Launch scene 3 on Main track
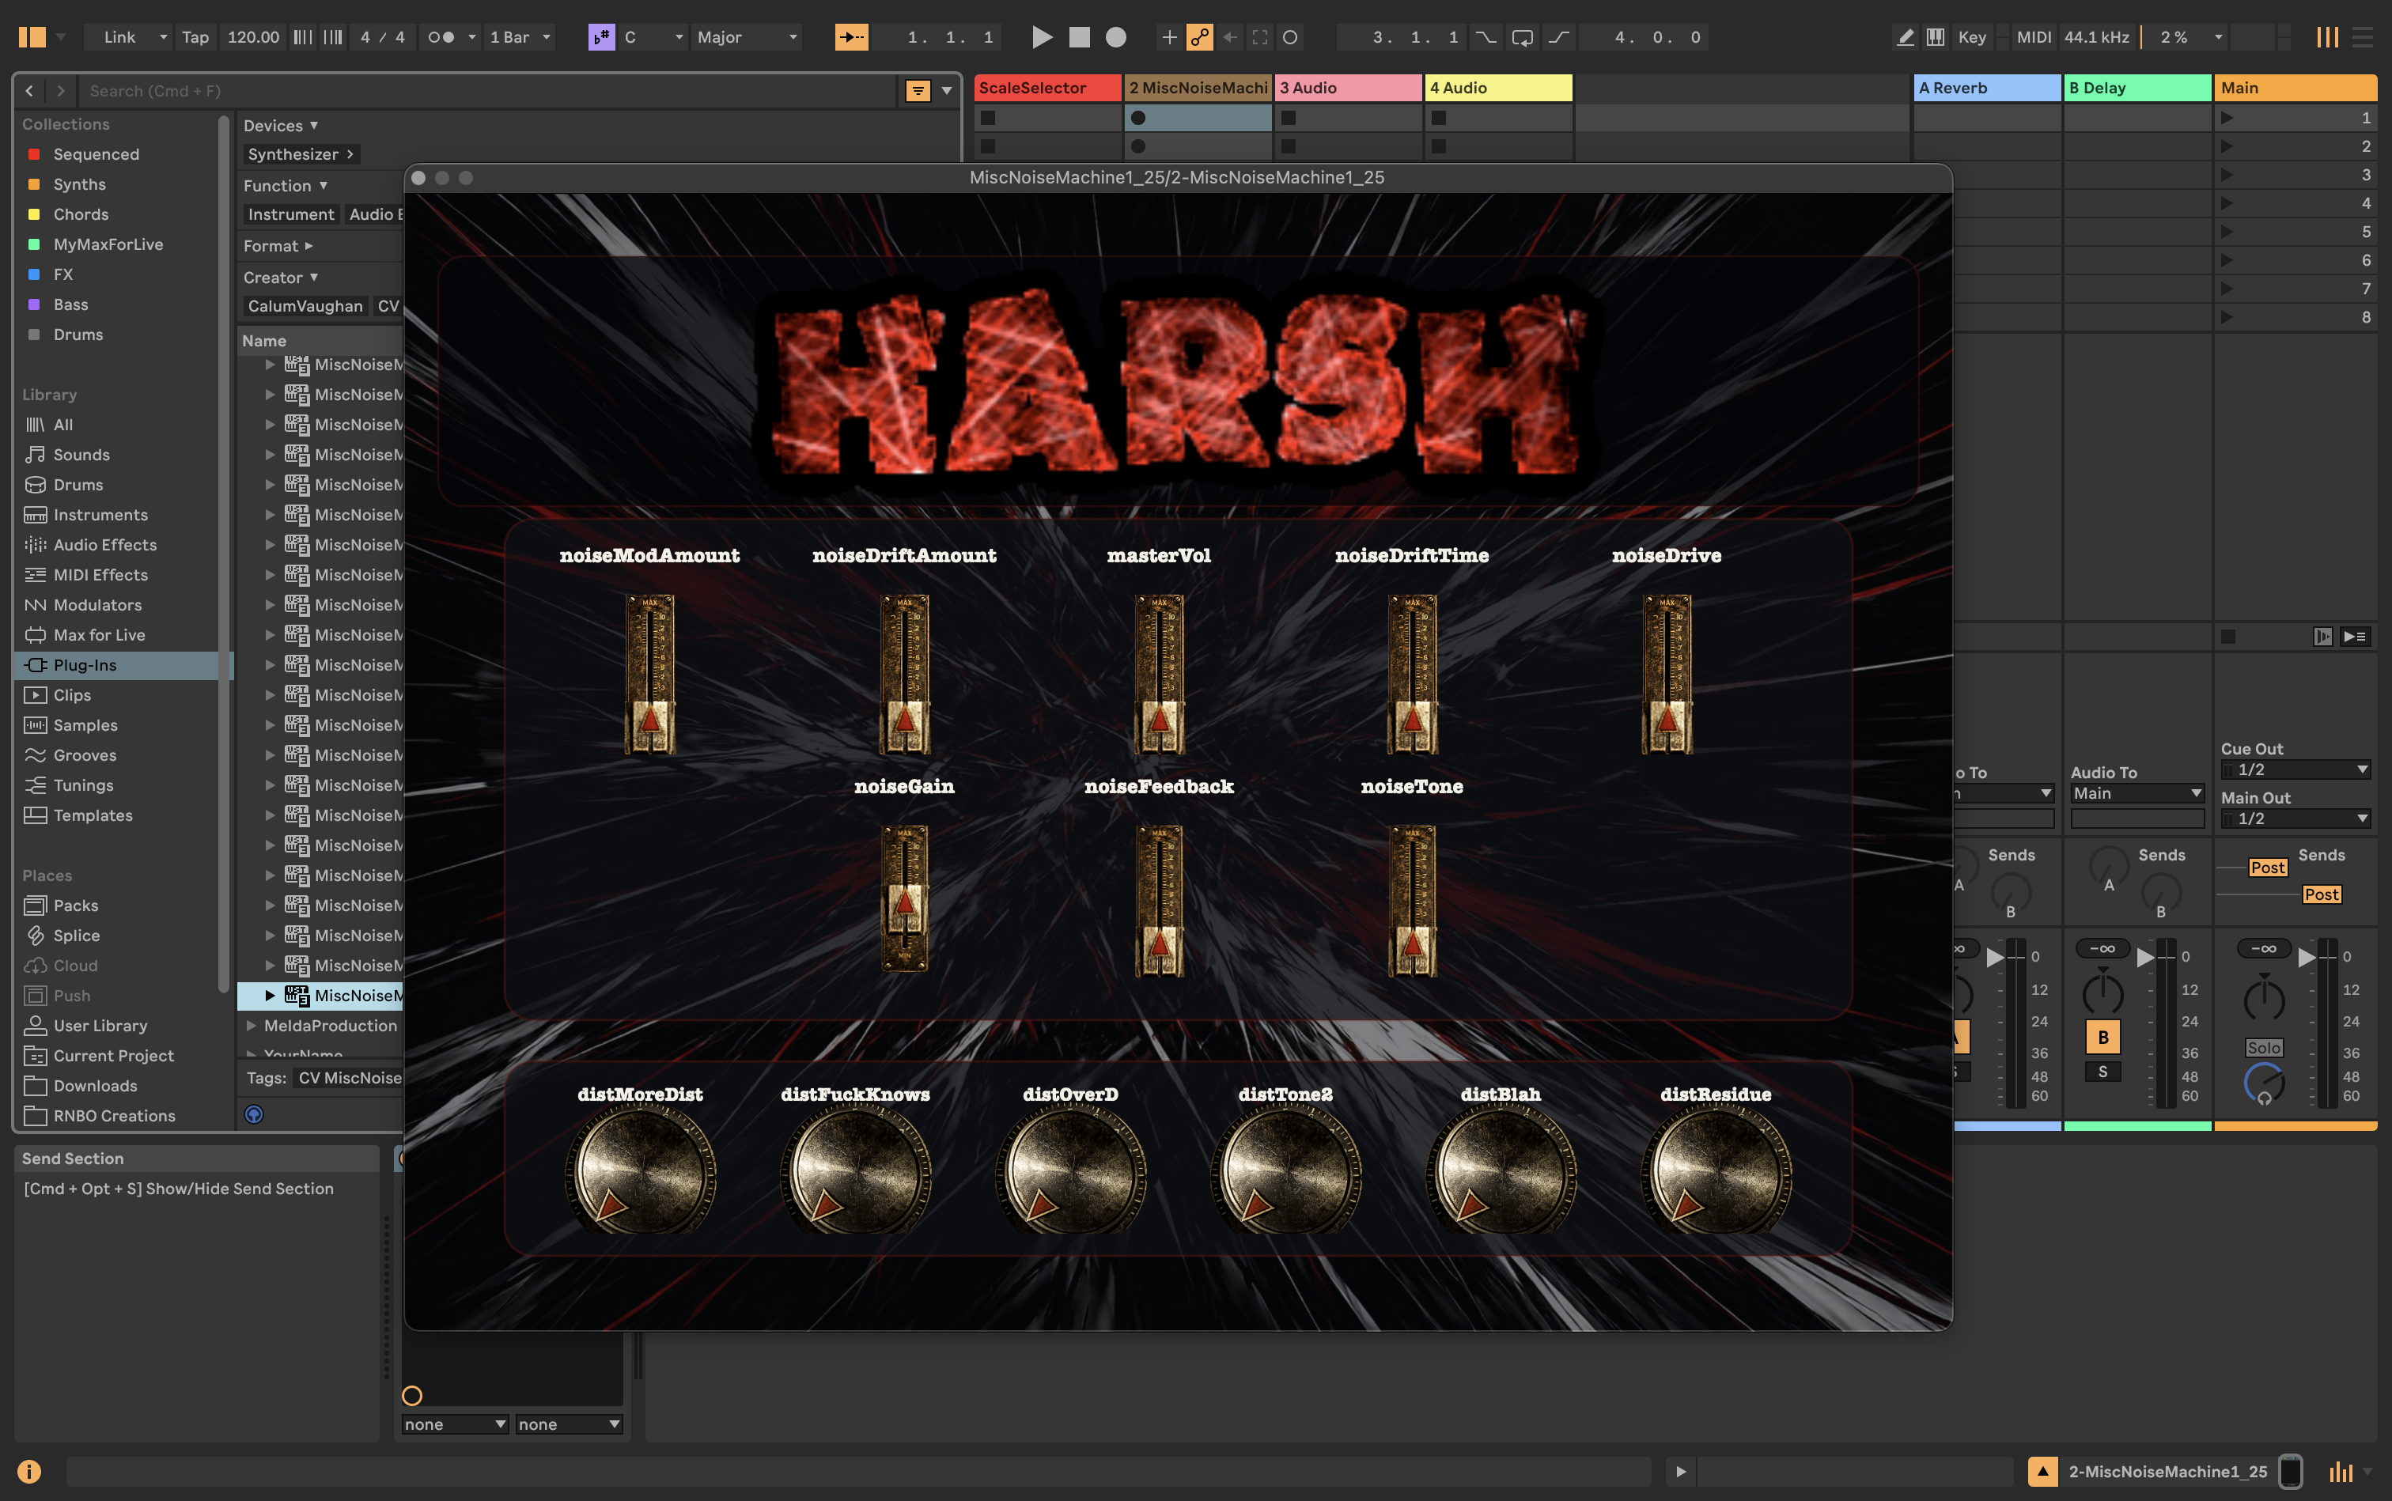The height and width of the screenshot is (1501, 2392). coord(2227,175)
